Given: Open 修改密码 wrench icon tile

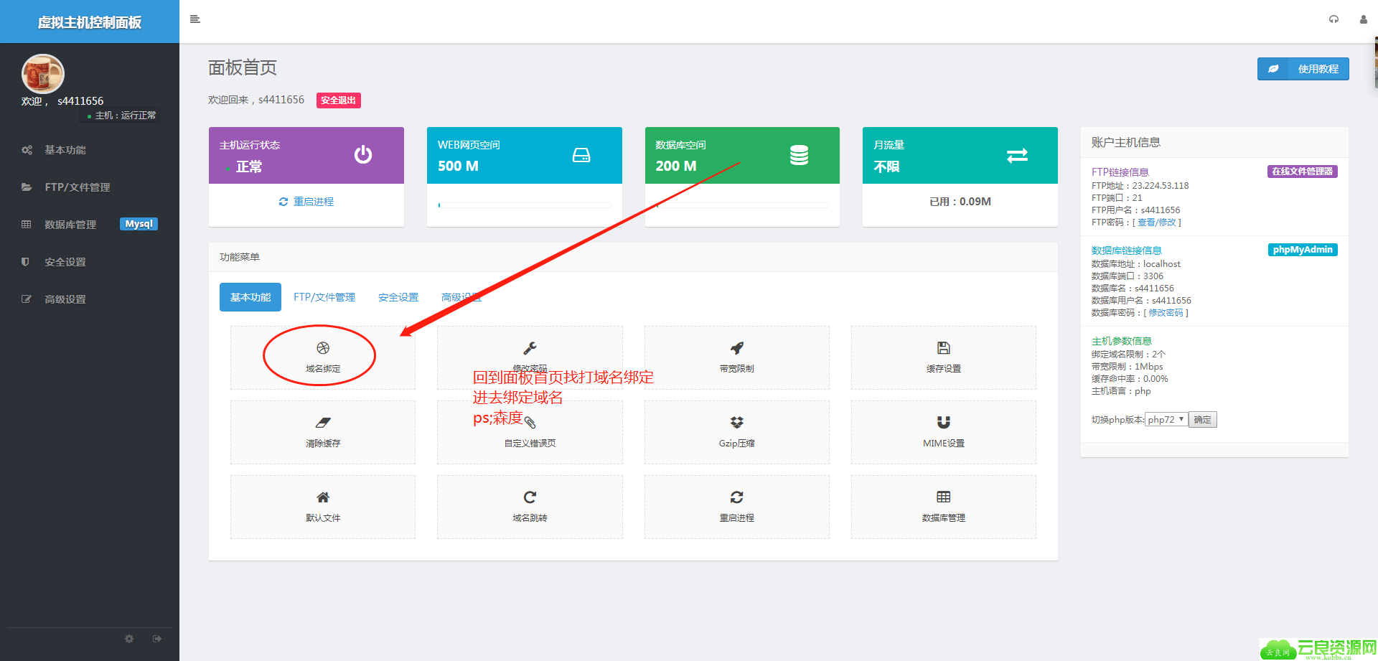Looking at the screenshot, I should click(530, 357).
